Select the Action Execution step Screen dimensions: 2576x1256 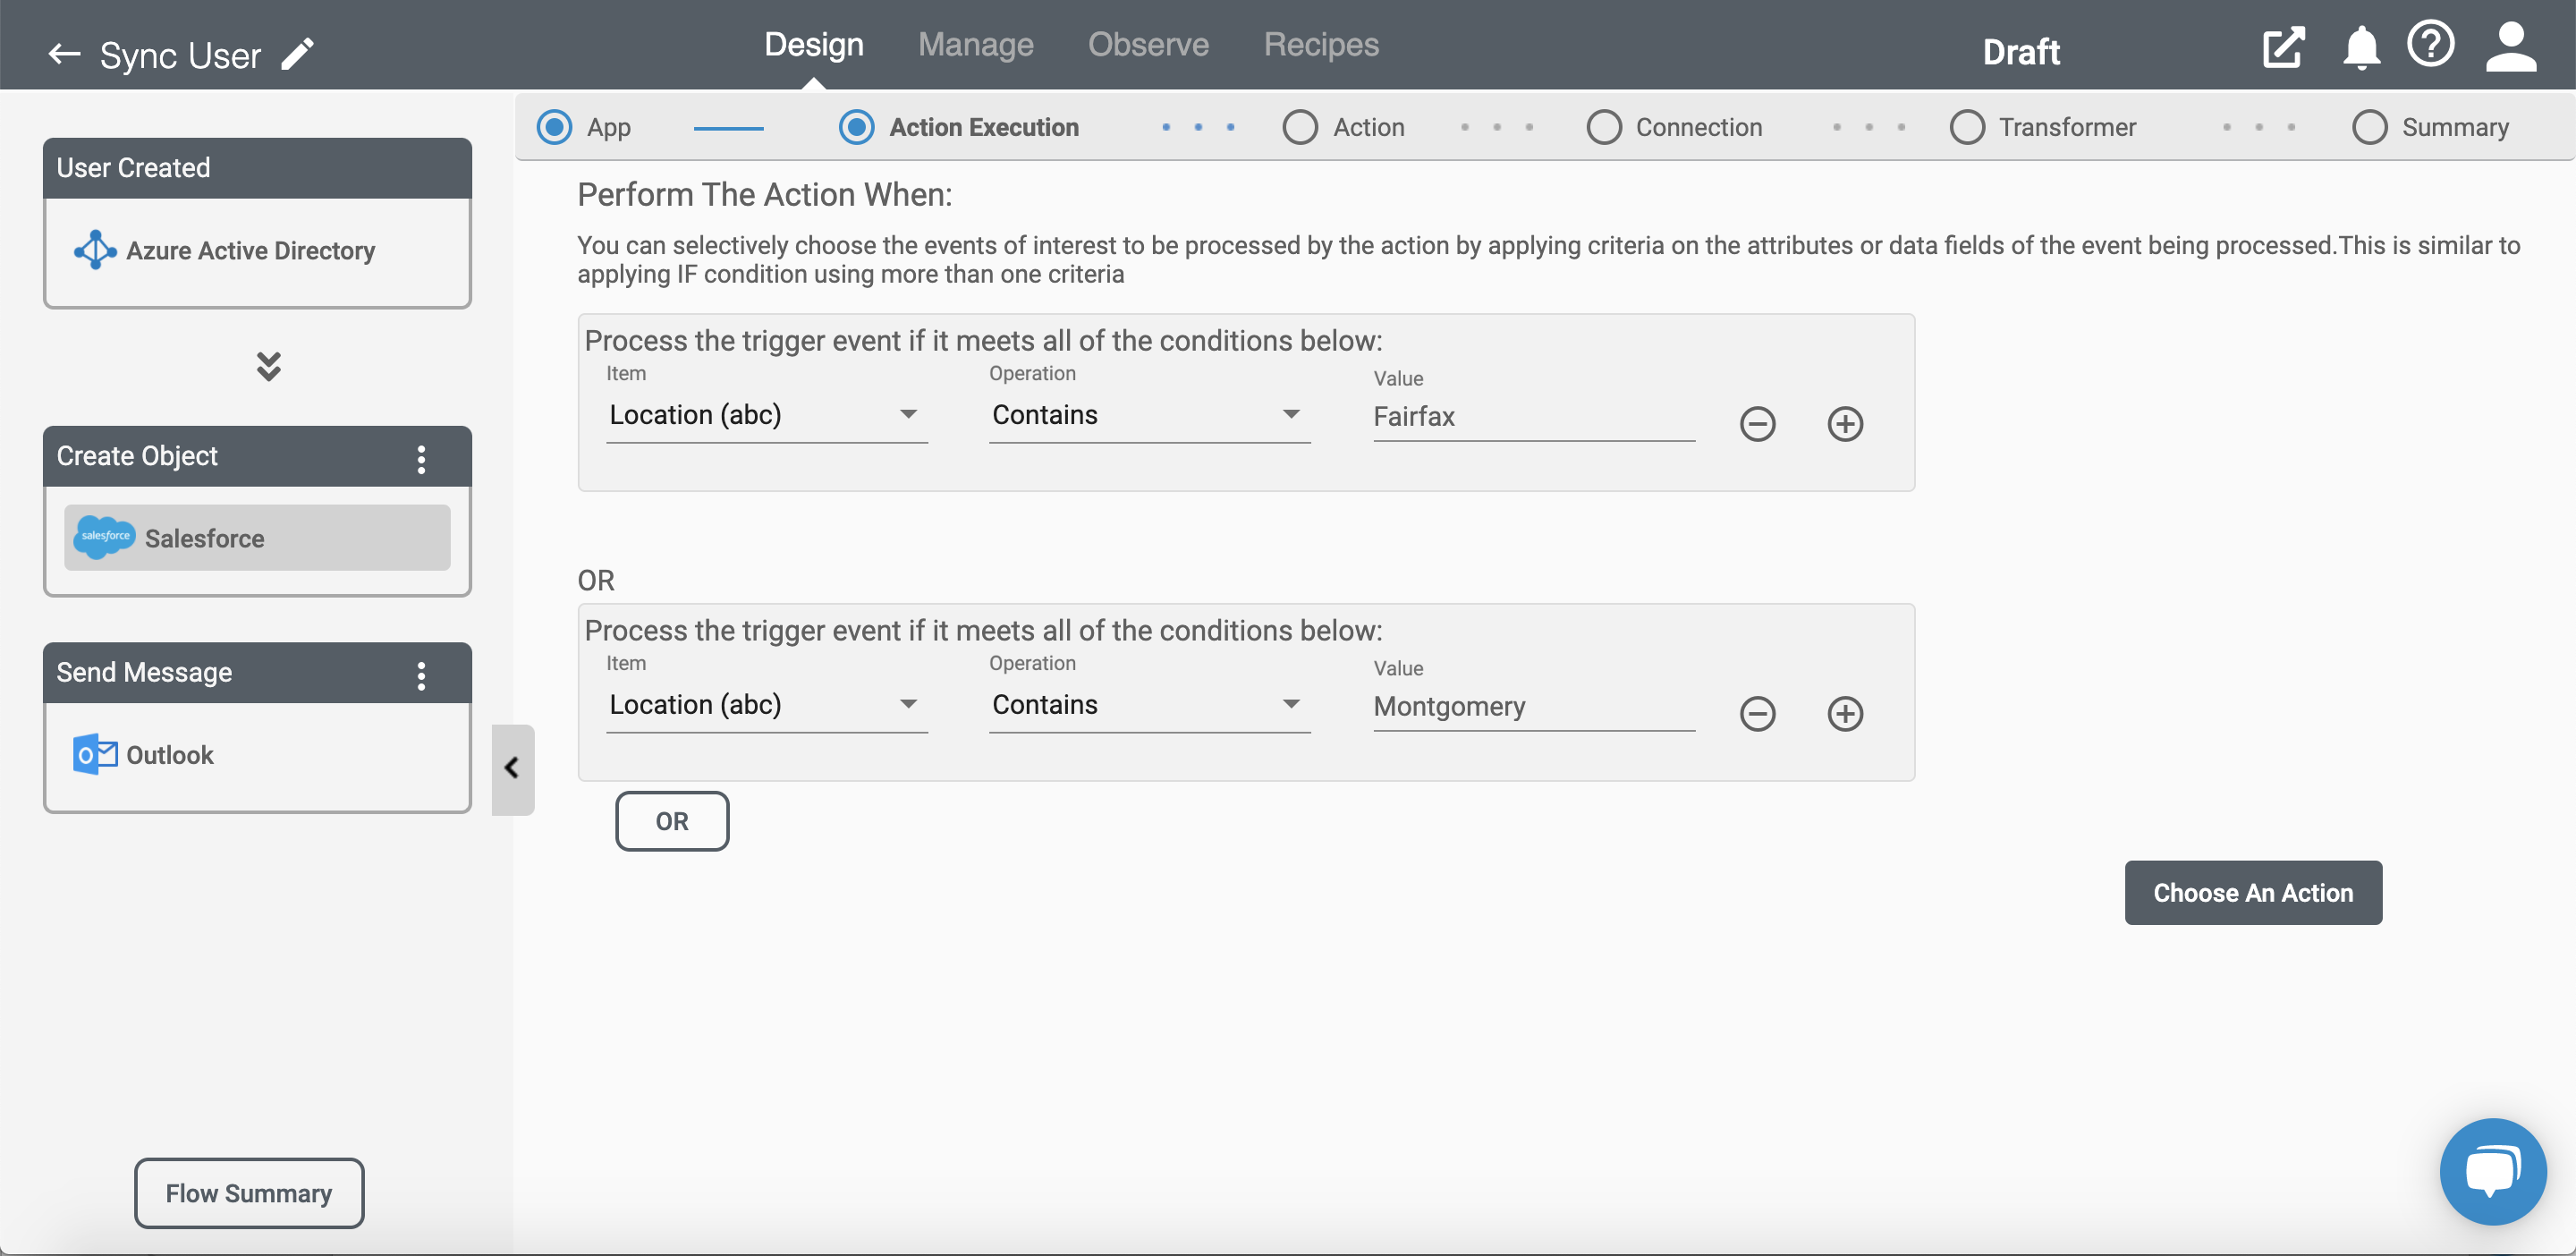(857, 127)
